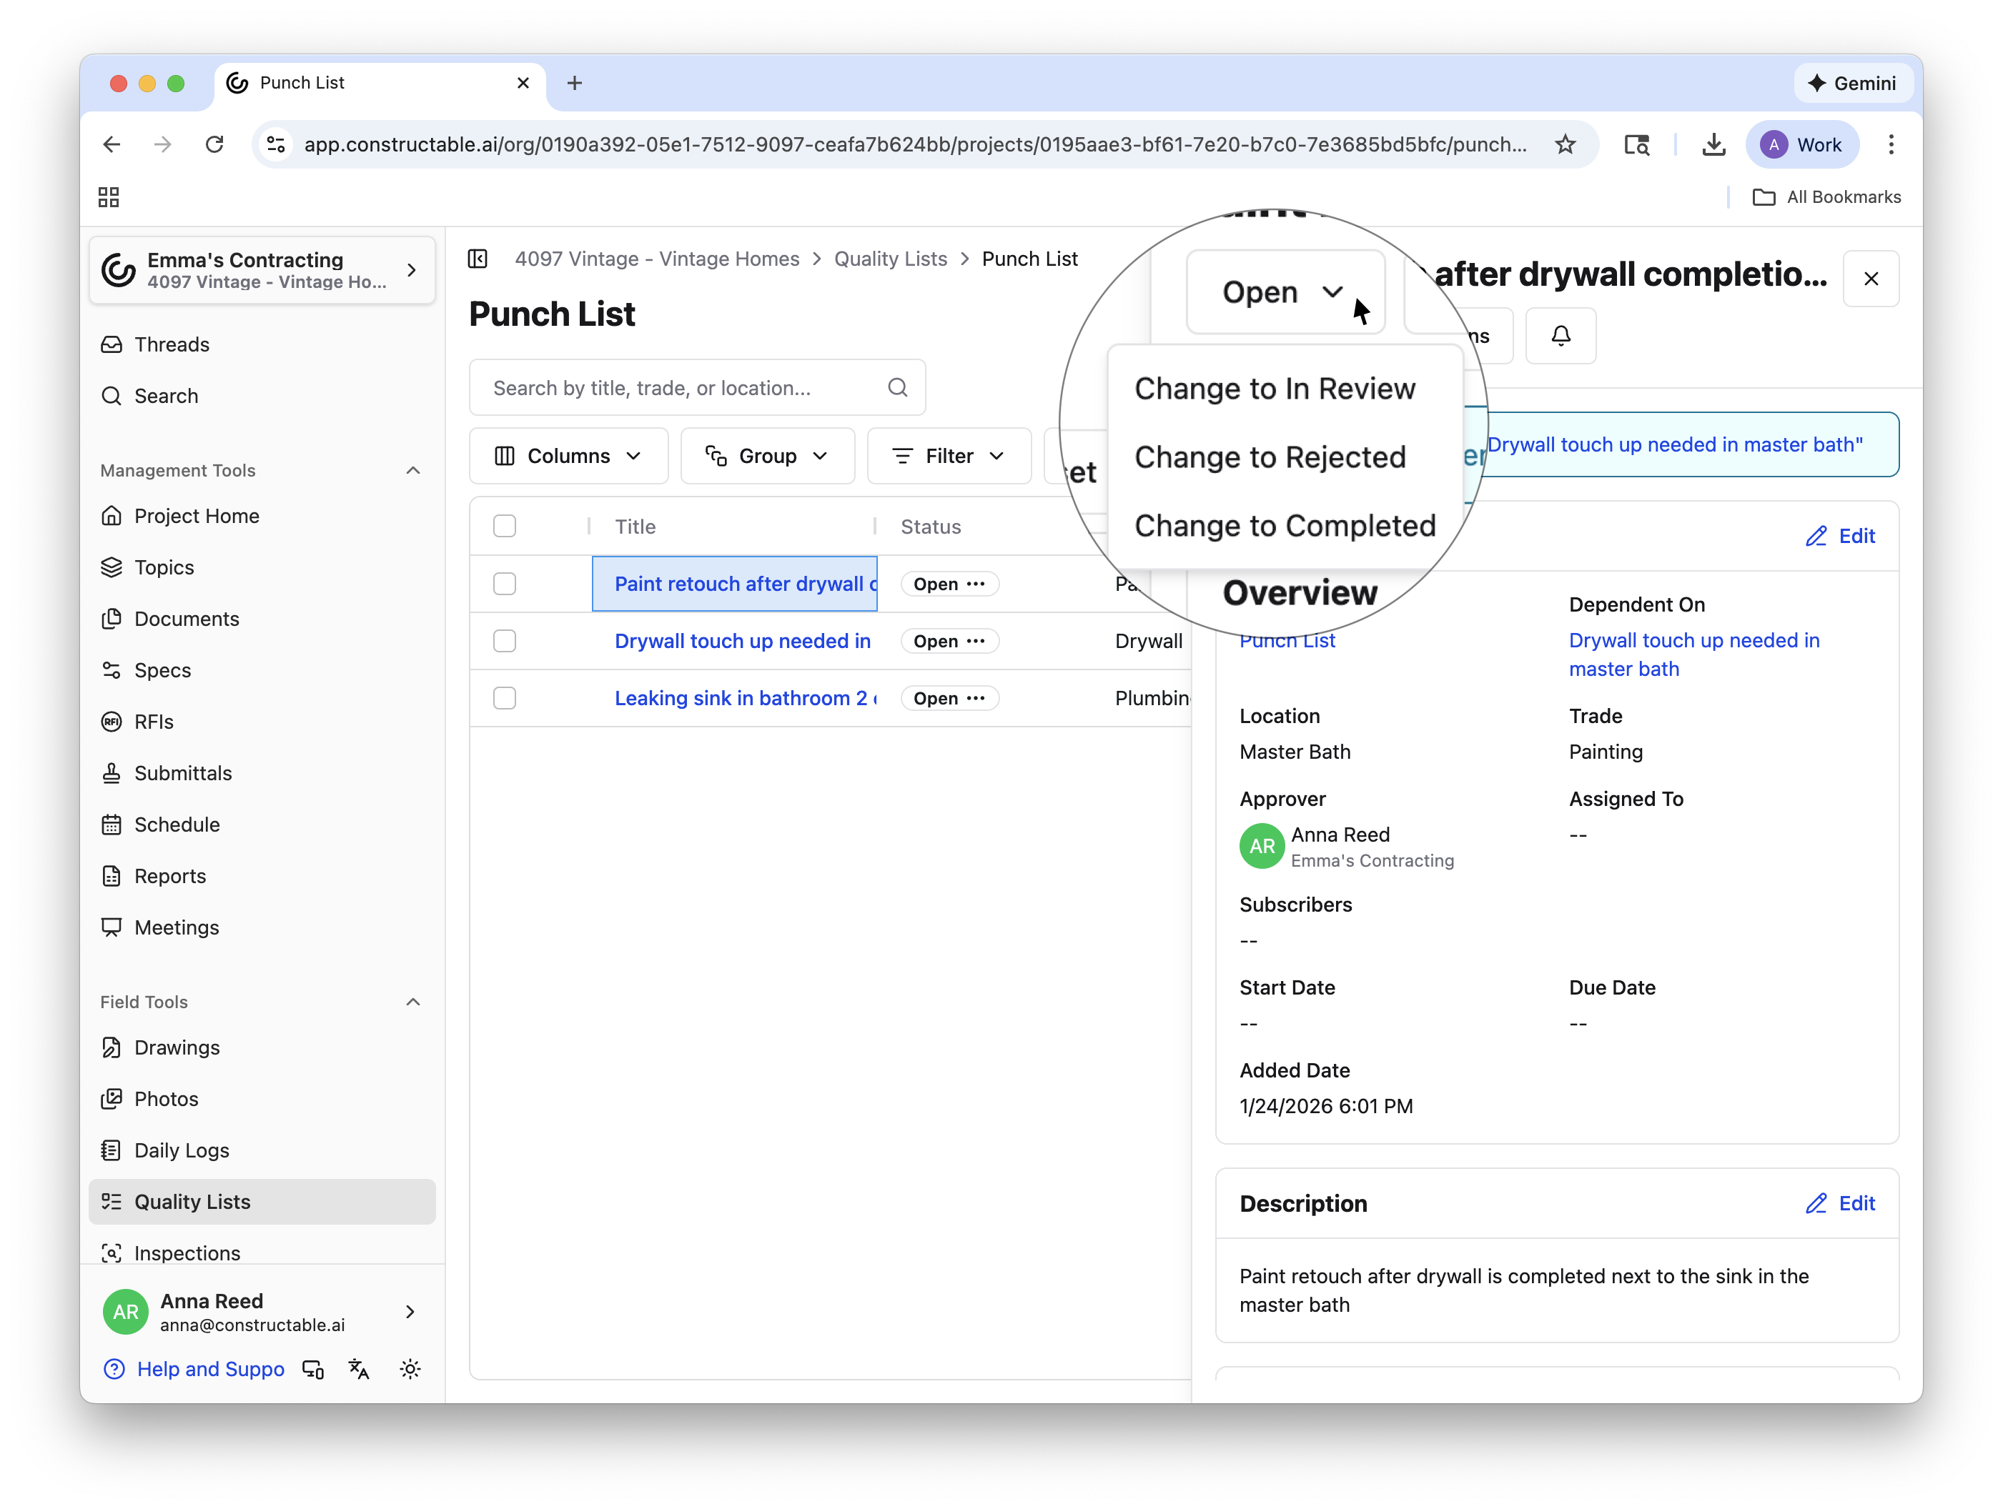Collapse the sidebar panel icon

(x=478, y=259)
